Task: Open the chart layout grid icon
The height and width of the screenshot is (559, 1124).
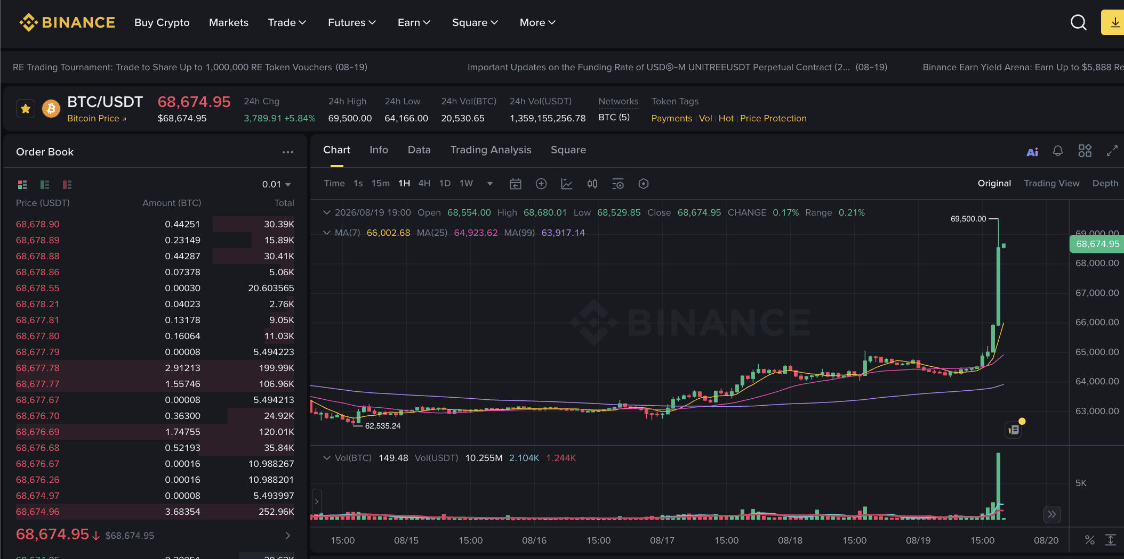Action: [x=1085, y=151]
